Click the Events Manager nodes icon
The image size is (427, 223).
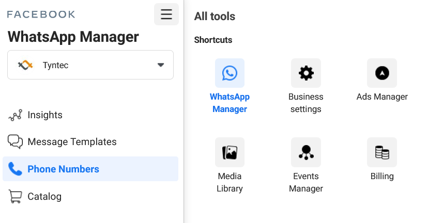pos(306,152)
